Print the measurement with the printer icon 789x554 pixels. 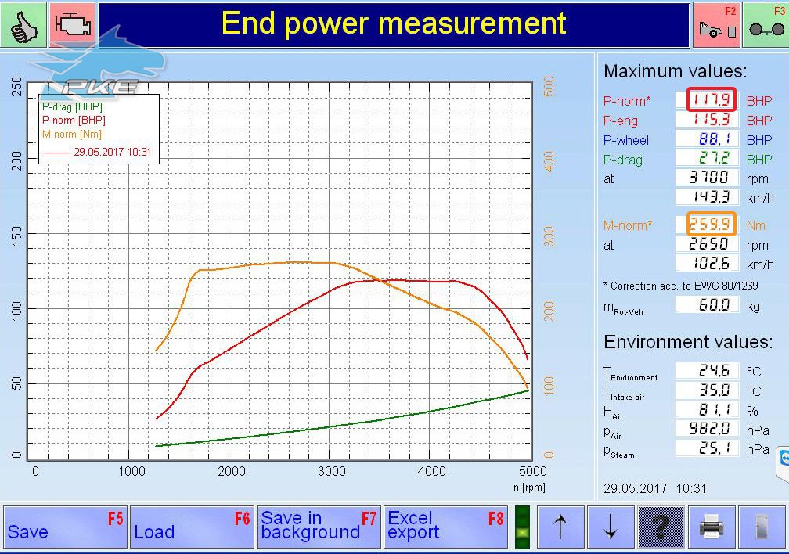[712, 527]
